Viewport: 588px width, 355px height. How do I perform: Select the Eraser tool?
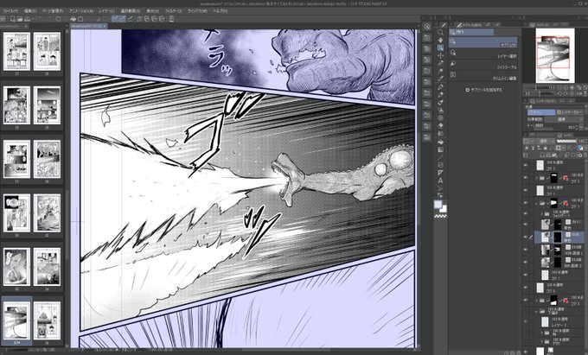click(441, 126)
